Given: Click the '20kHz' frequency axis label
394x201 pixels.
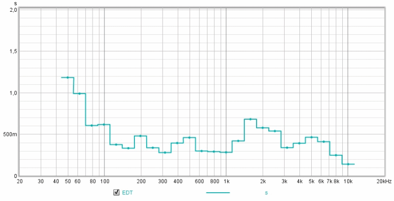Looking at the screenshot, I should pos(384,181).
